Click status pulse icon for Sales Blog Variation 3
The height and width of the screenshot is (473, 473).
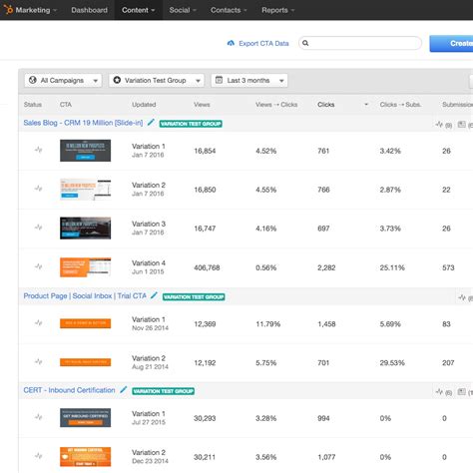pos(39,228)
